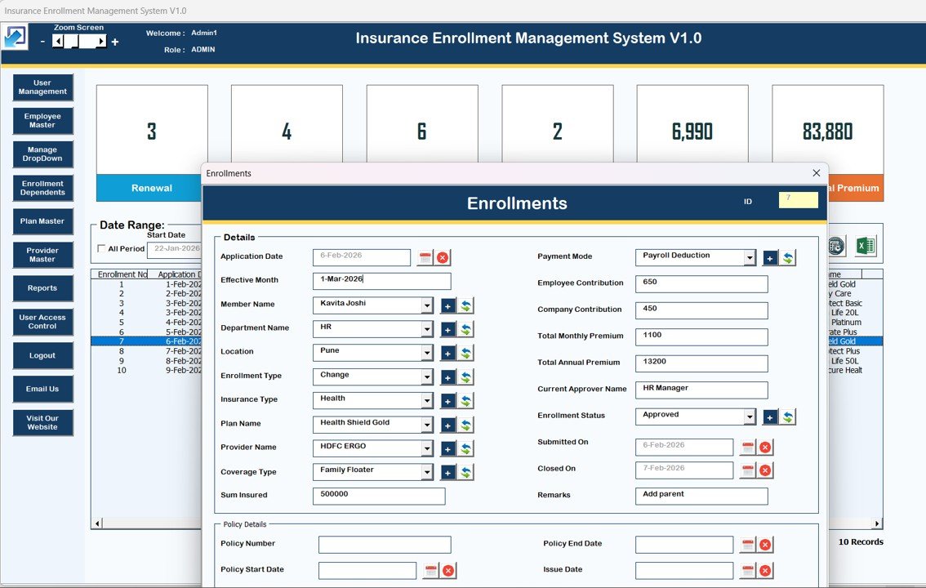Open the Enrollment Status dropdown
The height and width of the screenshot is (588, 926).
[x=750, y=417]
